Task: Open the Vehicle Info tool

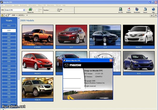Action: tap(30, 10)
